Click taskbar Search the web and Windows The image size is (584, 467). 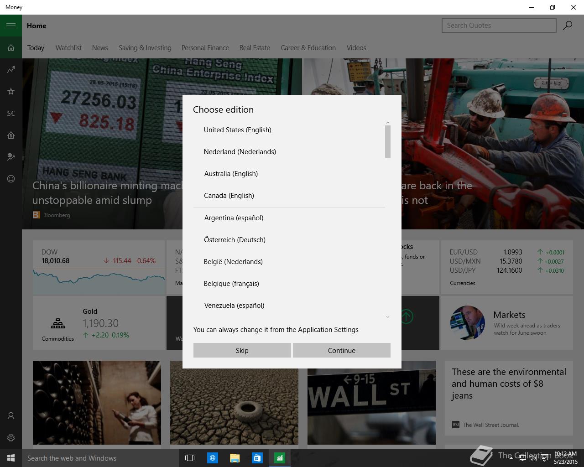pyautogui.click(x=100, y=458)
